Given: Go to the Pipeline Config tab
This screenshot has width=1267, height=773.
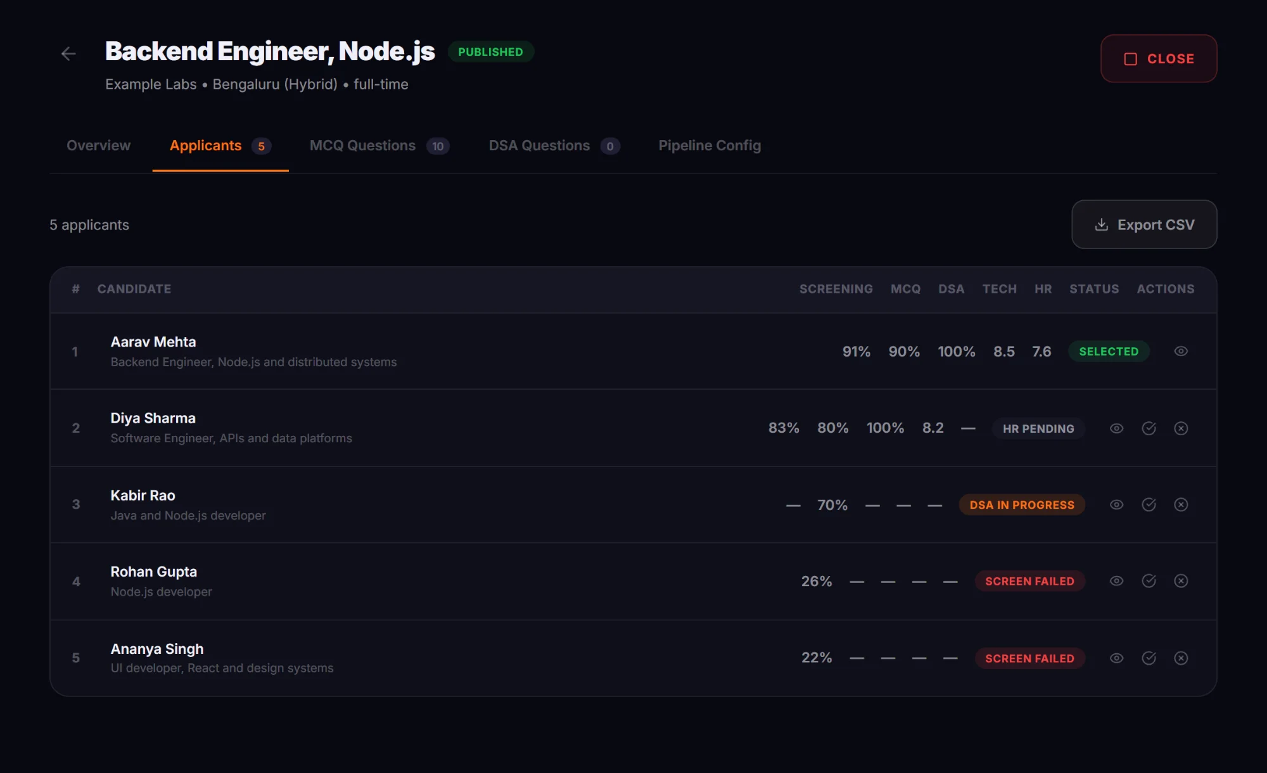Looking at the screenshot, I should coord(710,146).
